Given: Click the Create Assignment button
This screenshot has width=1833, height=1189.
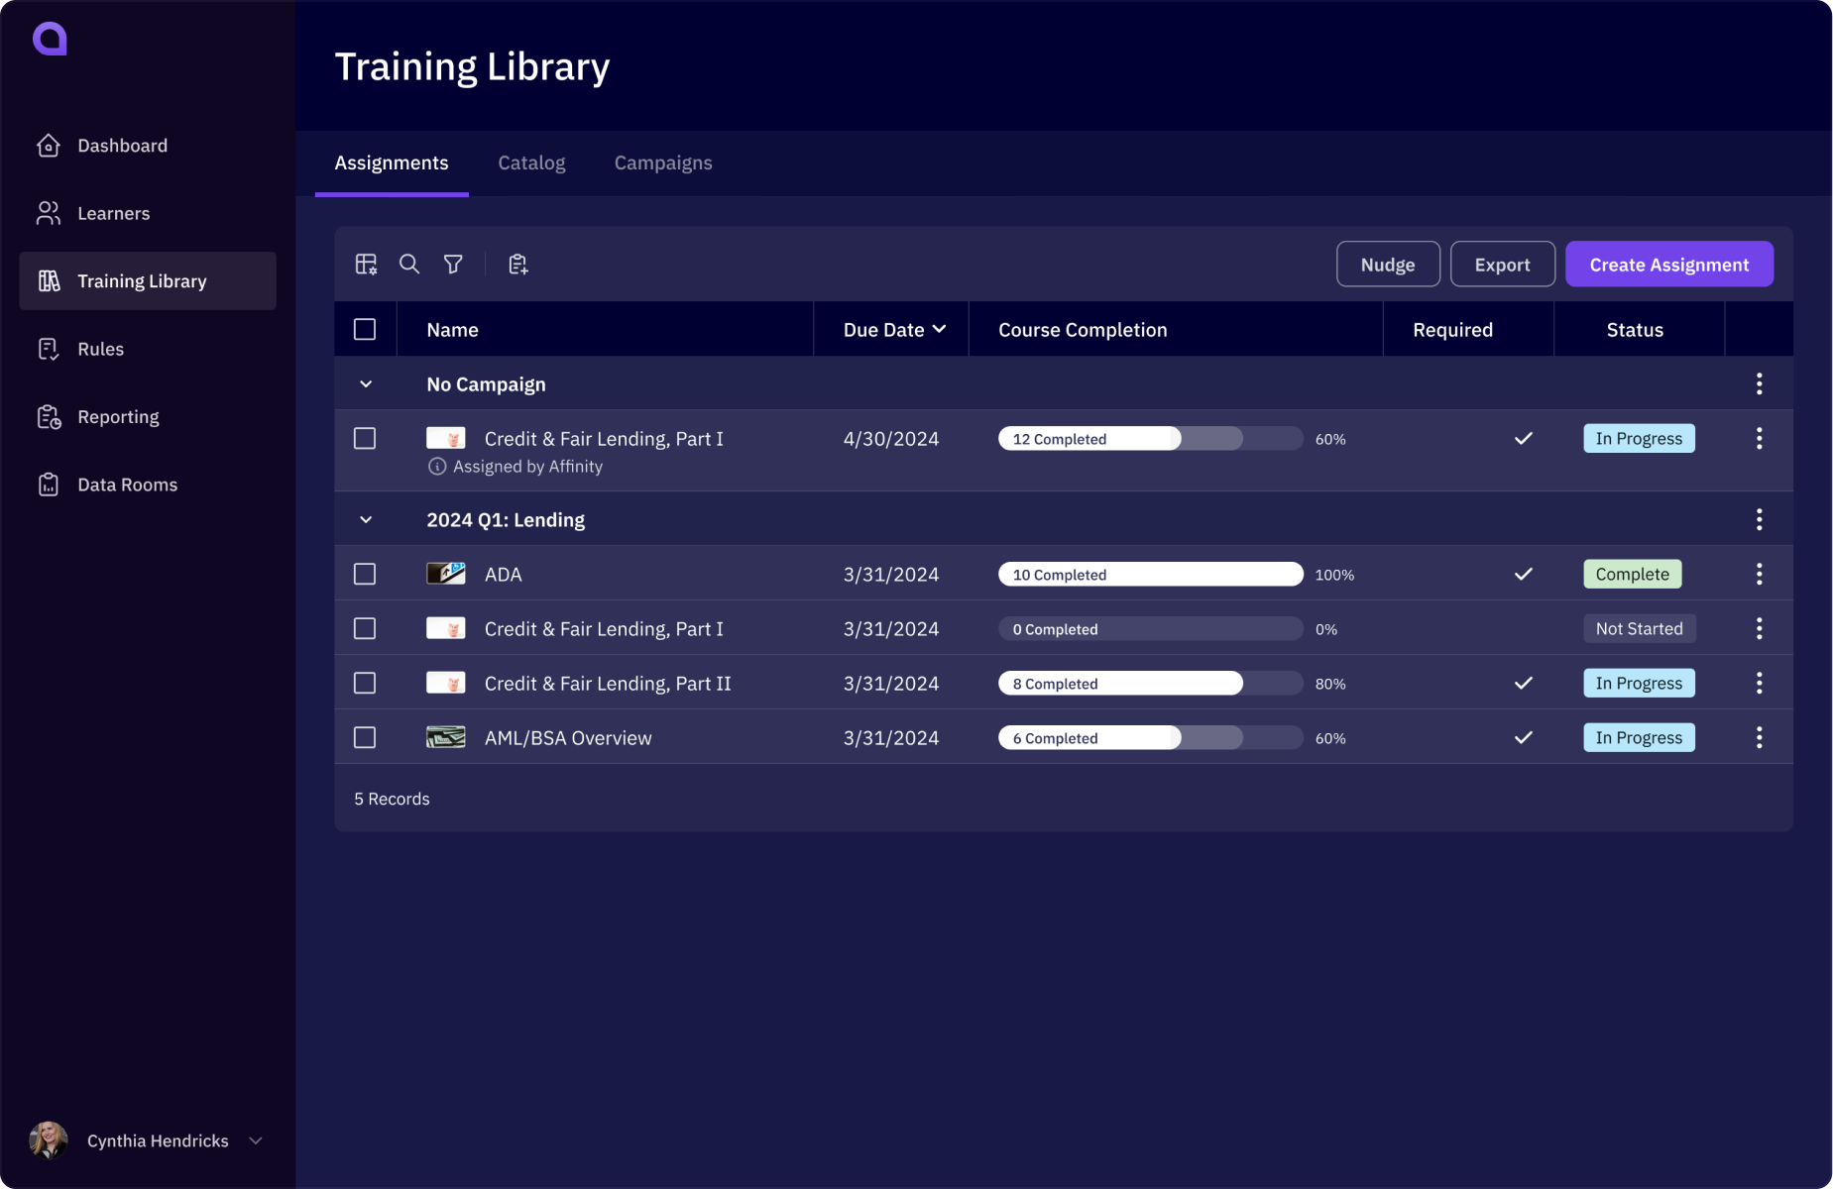Looking at the screenshot, I should (x=1667, y=264).
